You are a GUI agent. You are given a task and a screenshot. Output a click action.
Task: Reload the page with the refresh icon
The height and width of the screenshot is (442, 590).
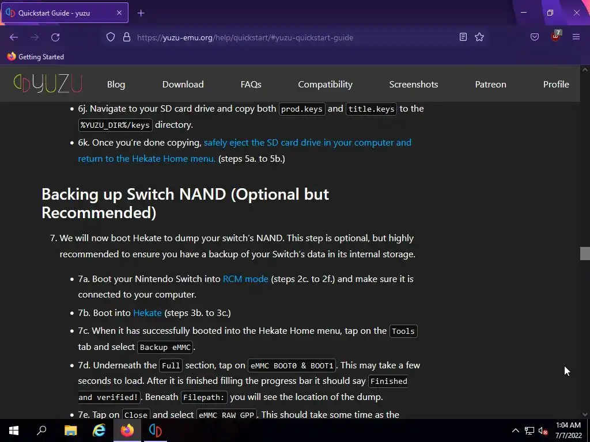[x=55, y=37]
